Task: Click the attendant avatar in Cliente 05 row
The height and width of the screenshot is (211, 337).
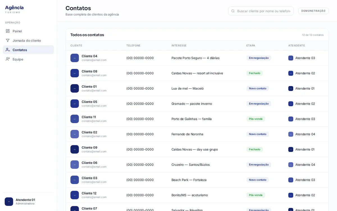Action: point(291,104)
